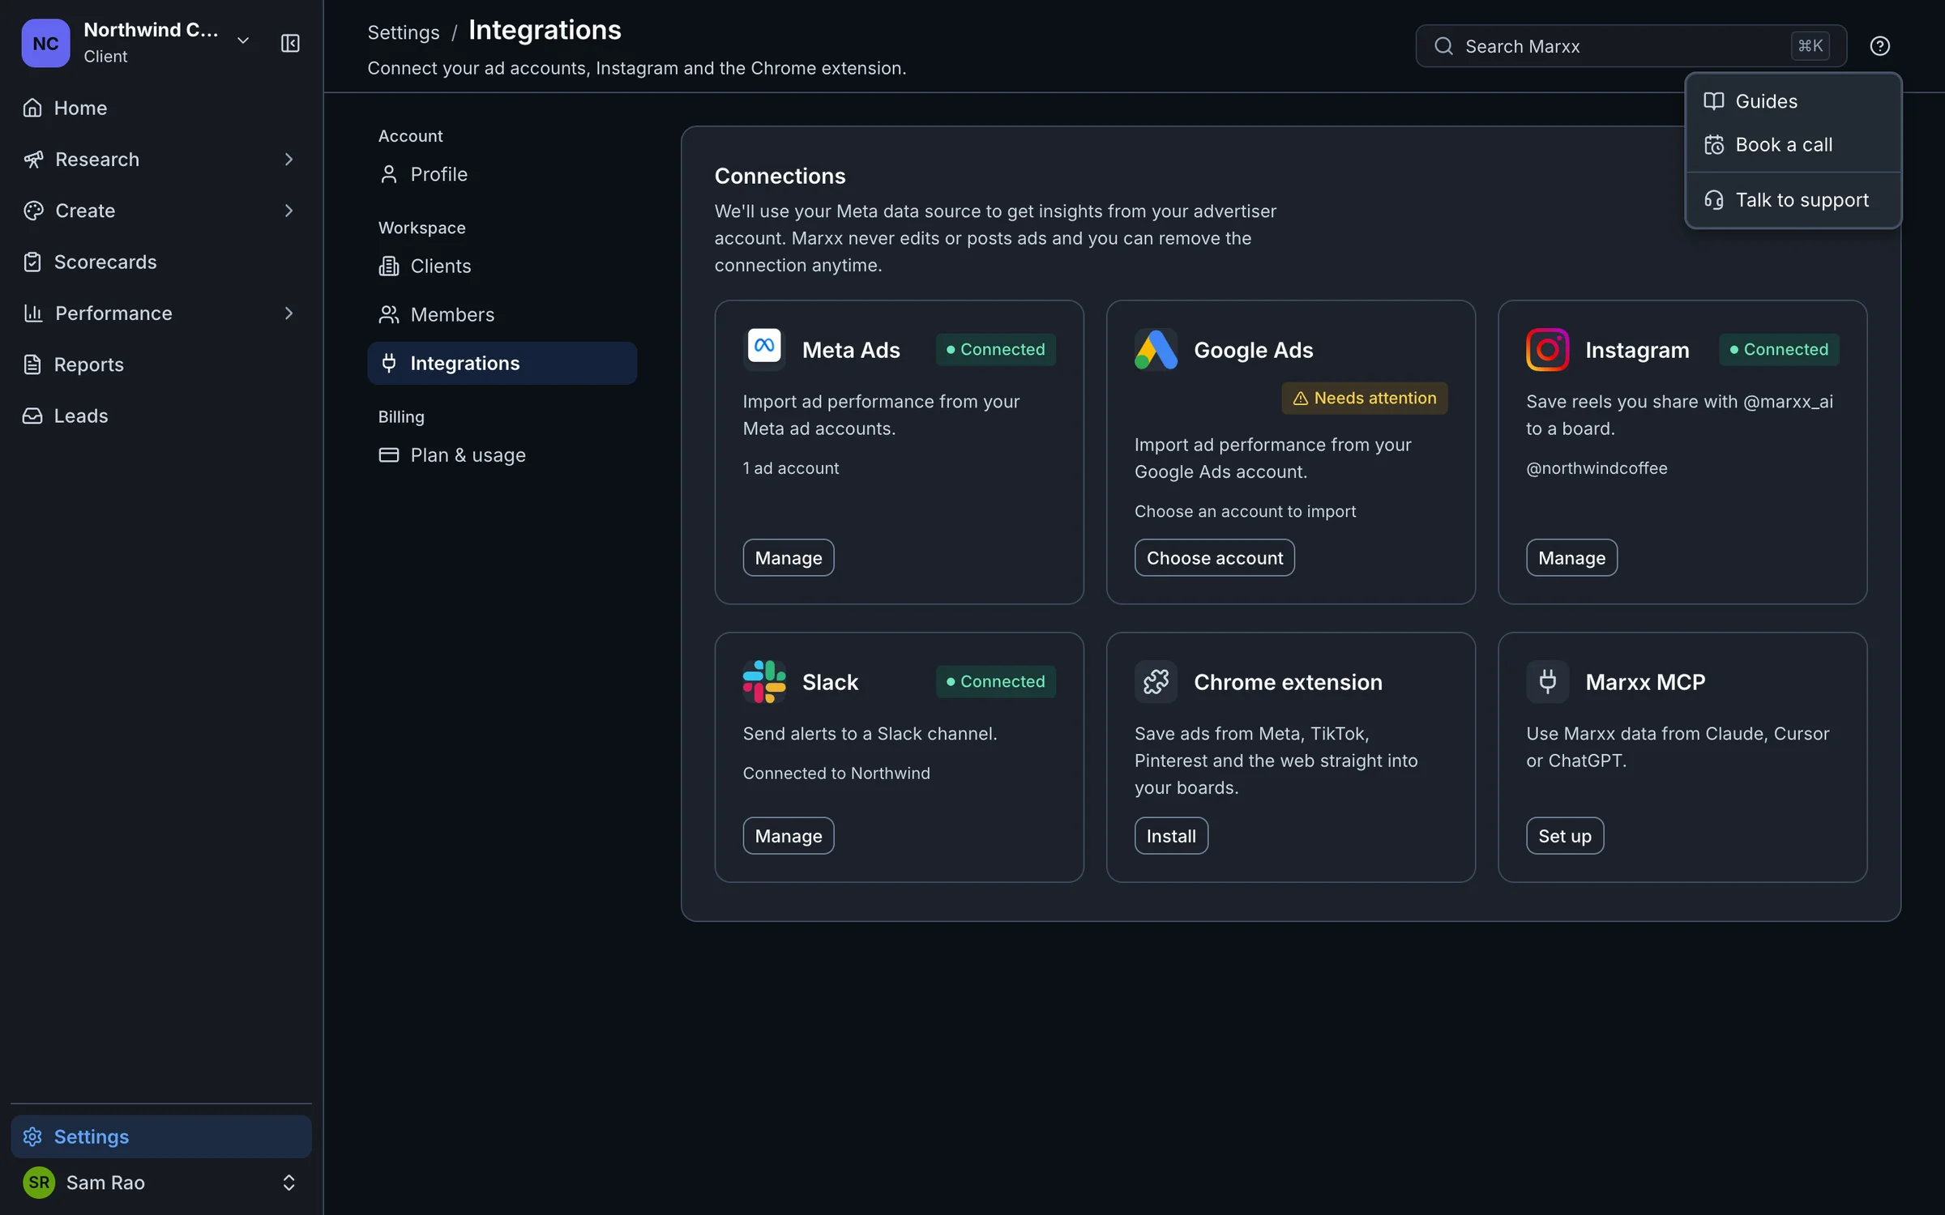Open the help question-mark icon
This screenshot has width=1945, height=1215.
[x=1879, y=46]
